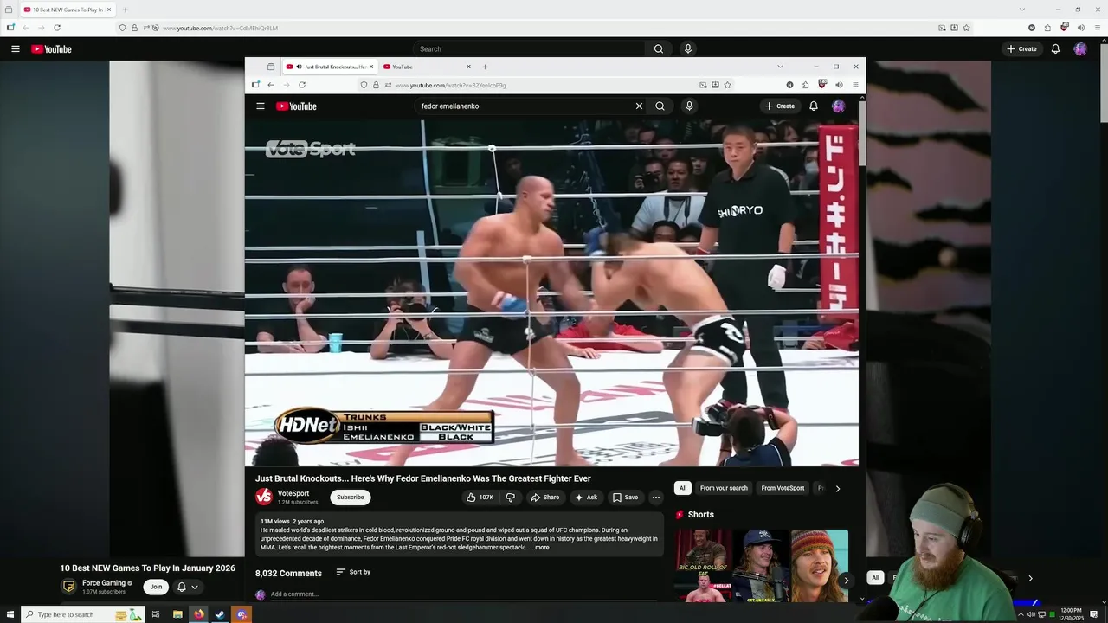Image resolution: width=1108 pixels, height=623 pixels.
Task: Start voice search on the background YouTube page
Action: pyautogui.click(x=688, y=49)
